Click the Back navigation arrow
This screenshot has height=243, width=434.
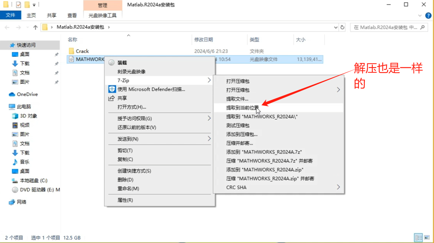click(7, 27)
